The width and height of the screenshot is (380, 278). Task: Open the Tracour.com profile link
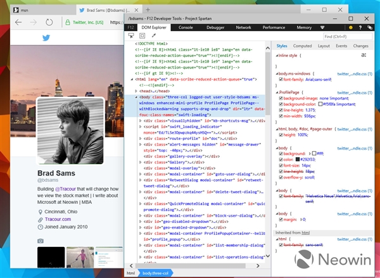click(56, 219)
